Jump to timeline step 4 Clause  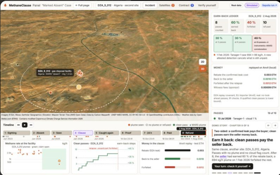point(83,133)
